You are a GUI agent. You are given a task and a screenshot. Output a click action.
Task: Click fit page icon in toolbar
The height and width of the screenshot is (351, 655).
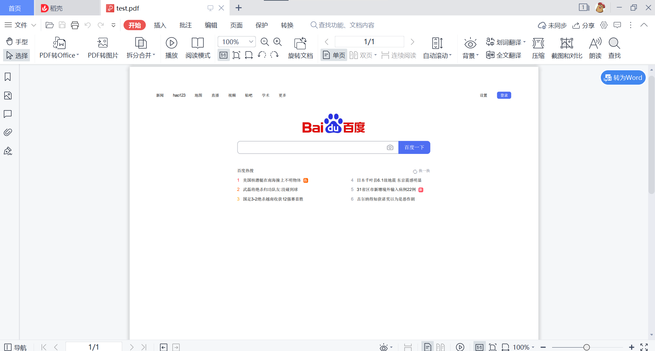point(236,55)
